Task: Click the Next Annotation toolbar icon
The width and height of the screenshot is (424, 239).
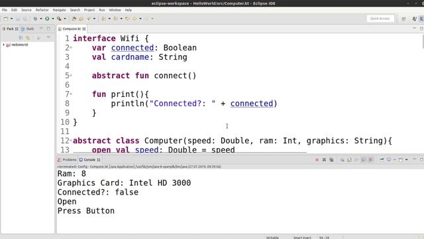Action: click(x=103, y=19)
